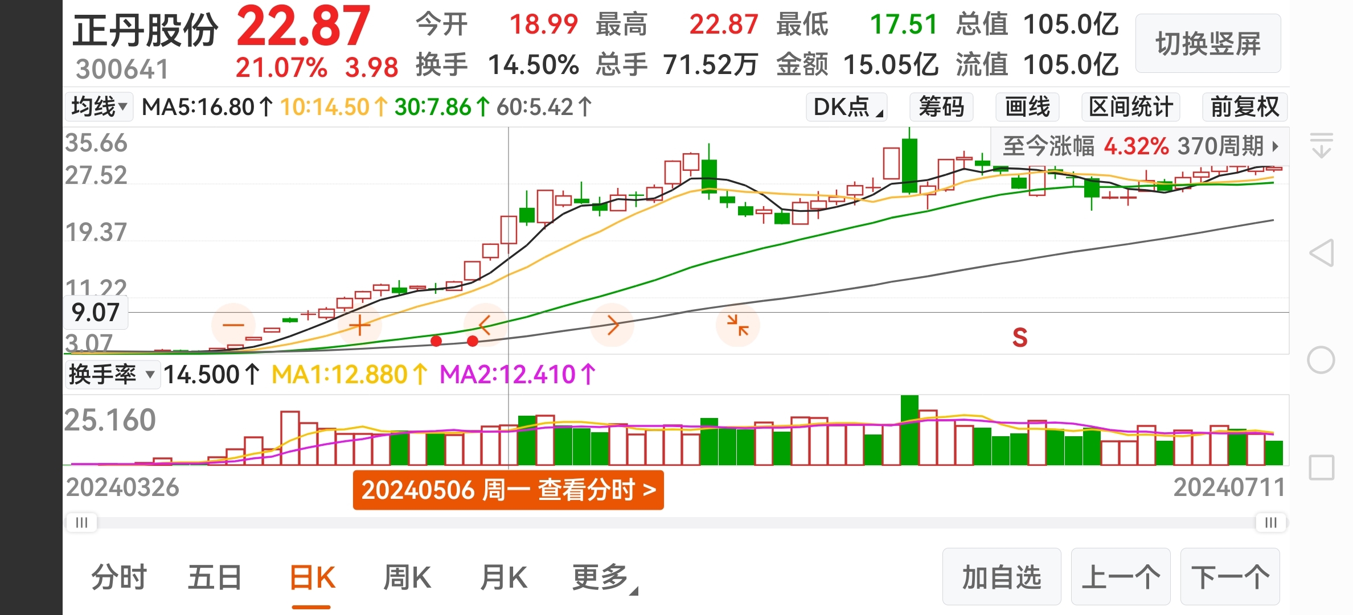This screenshot has width=1353, height=615.
Task: Click the right timeline range slider handle
Action: [1270, 523]
